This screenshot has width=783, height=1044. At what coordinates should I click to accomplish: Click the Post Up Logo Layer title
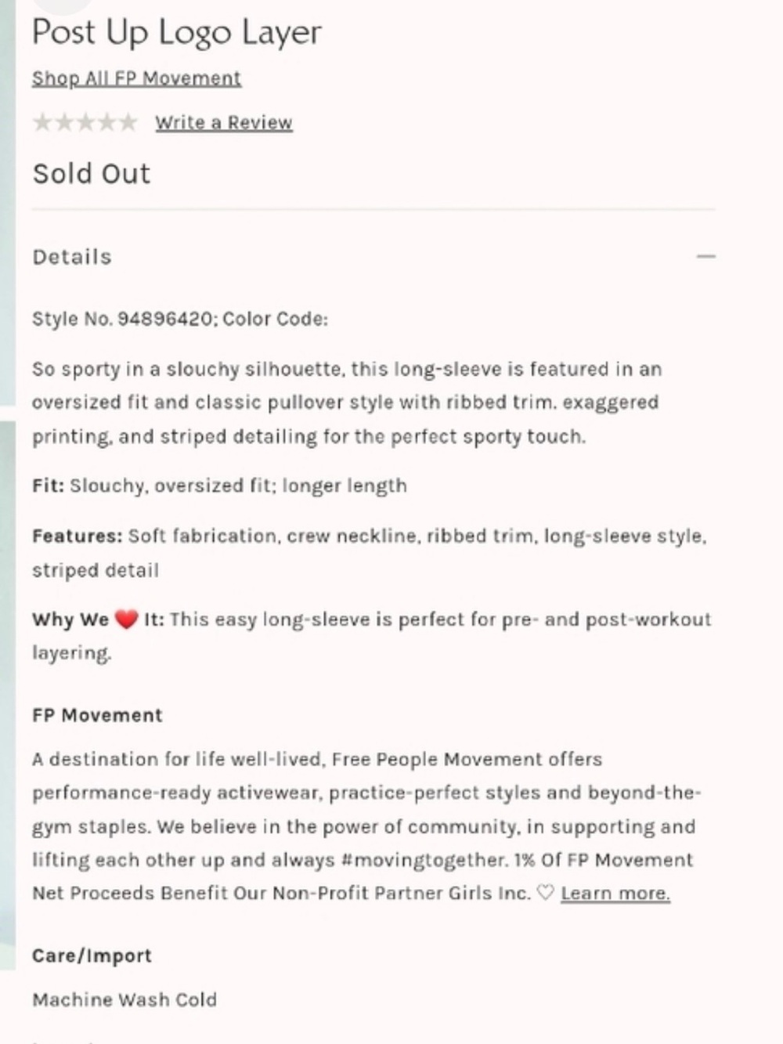point(177,34)
